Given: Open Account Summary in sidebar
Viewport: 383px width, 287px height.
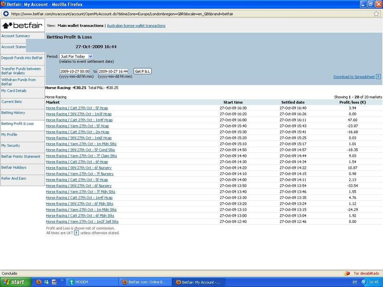Looking at the screenshot, I should tap(16, 36).
